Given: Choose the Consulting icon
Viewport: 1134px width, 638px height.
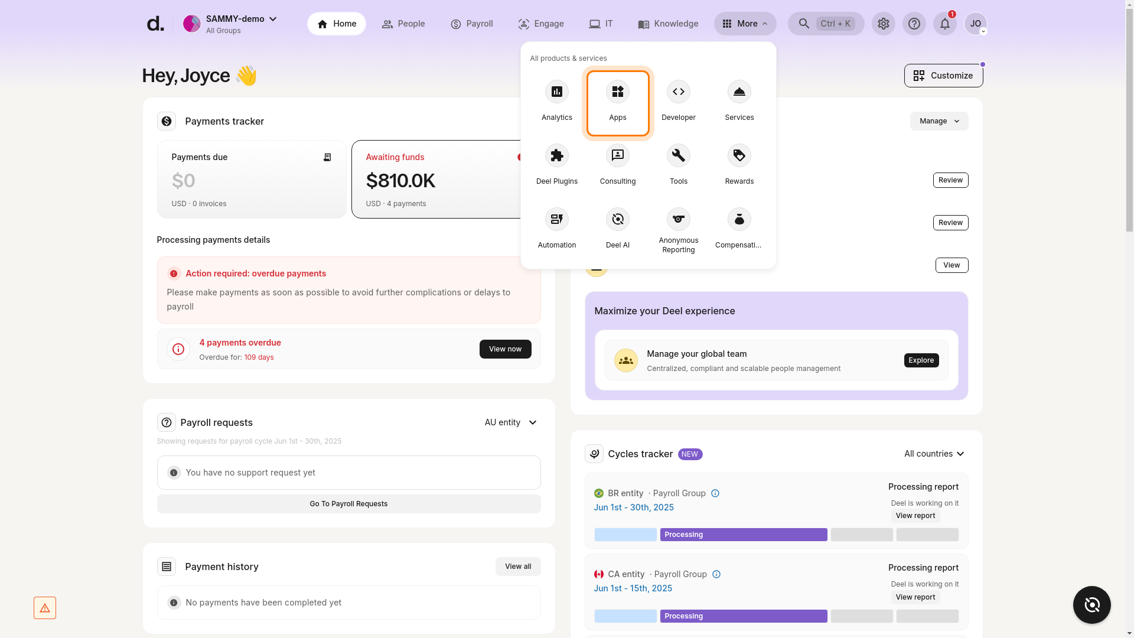Looking at the screenshot, I should (x=617, y=155).
